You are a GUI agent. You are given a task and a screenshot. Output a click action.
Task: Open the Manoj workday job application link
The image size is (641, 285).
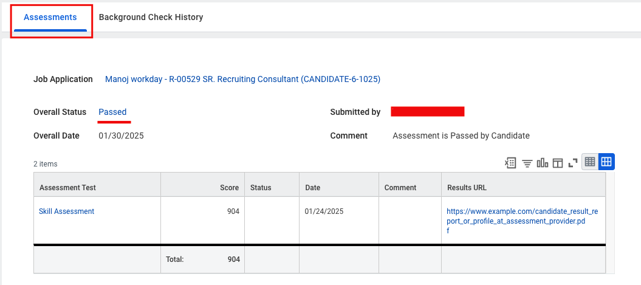[242, 80]
